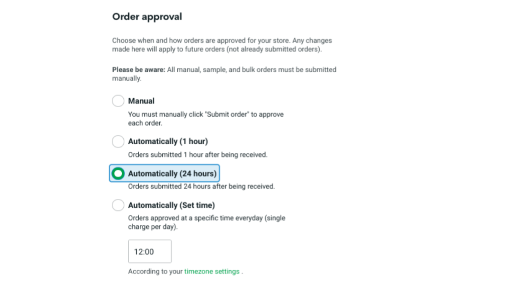
Task: Click the selected Automatically (24 hours) radio circle
Action: (x=118, y=173)
